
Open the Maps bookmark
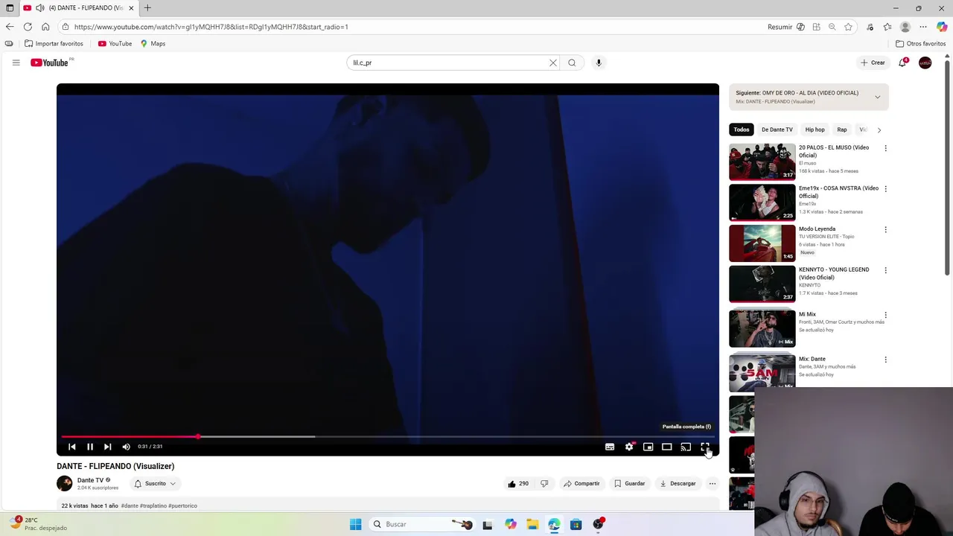coord(153,44)
